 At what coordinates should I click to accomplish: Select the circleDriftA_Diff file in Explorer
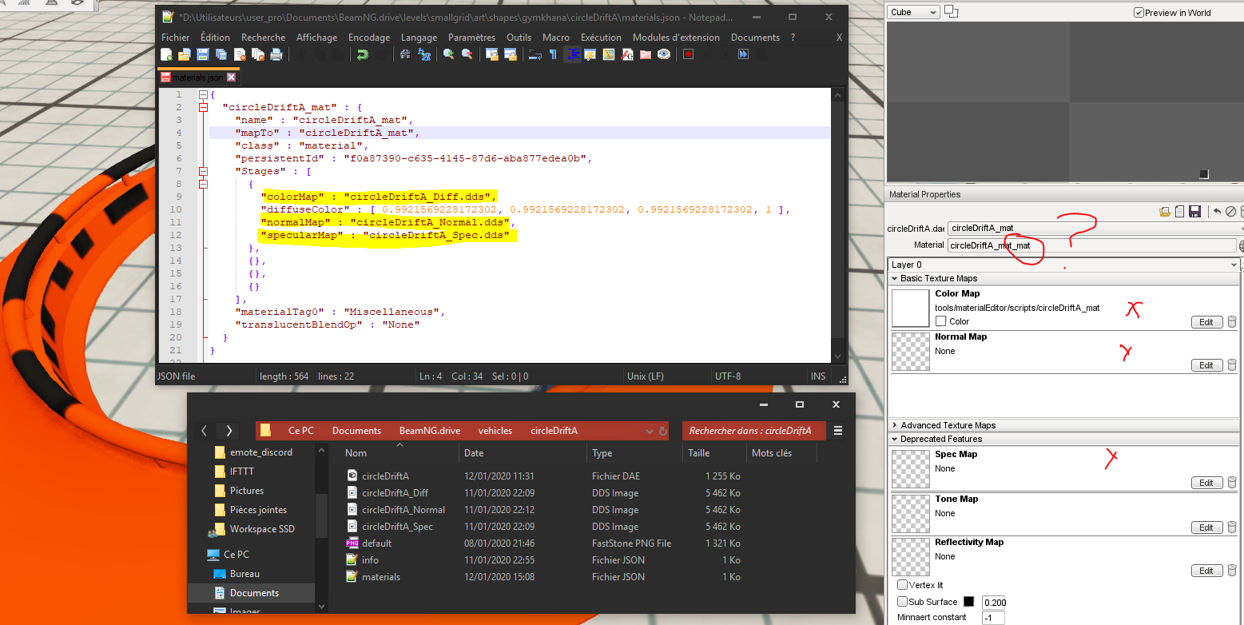coord(395,493)
